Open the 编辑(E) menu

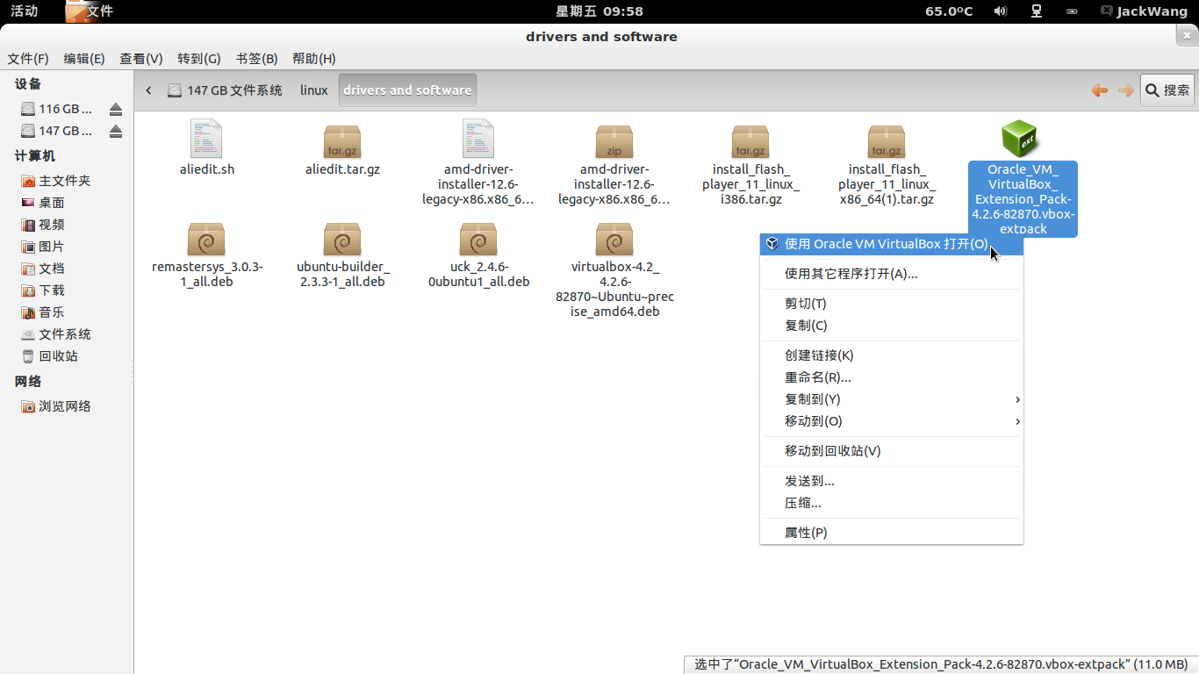tap(84, 59)
